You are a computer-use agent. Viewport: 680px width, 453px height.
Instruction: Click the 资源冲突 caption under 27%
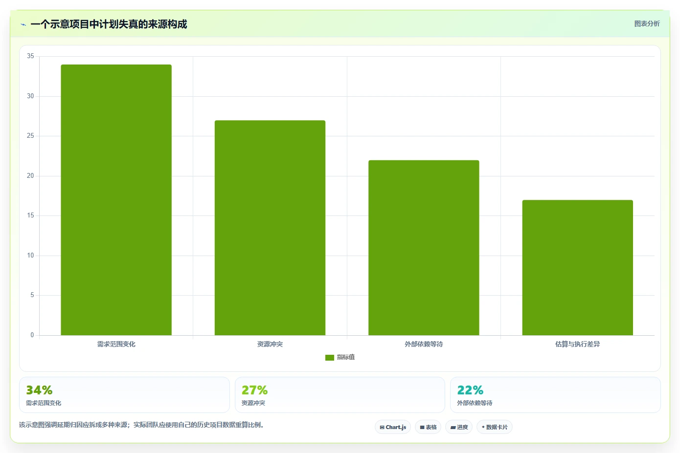253,403
